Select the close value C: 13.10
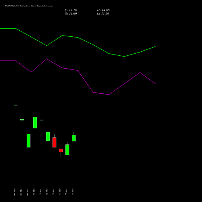This screenshot has width=202, height=202. click(x=71, y=11)
